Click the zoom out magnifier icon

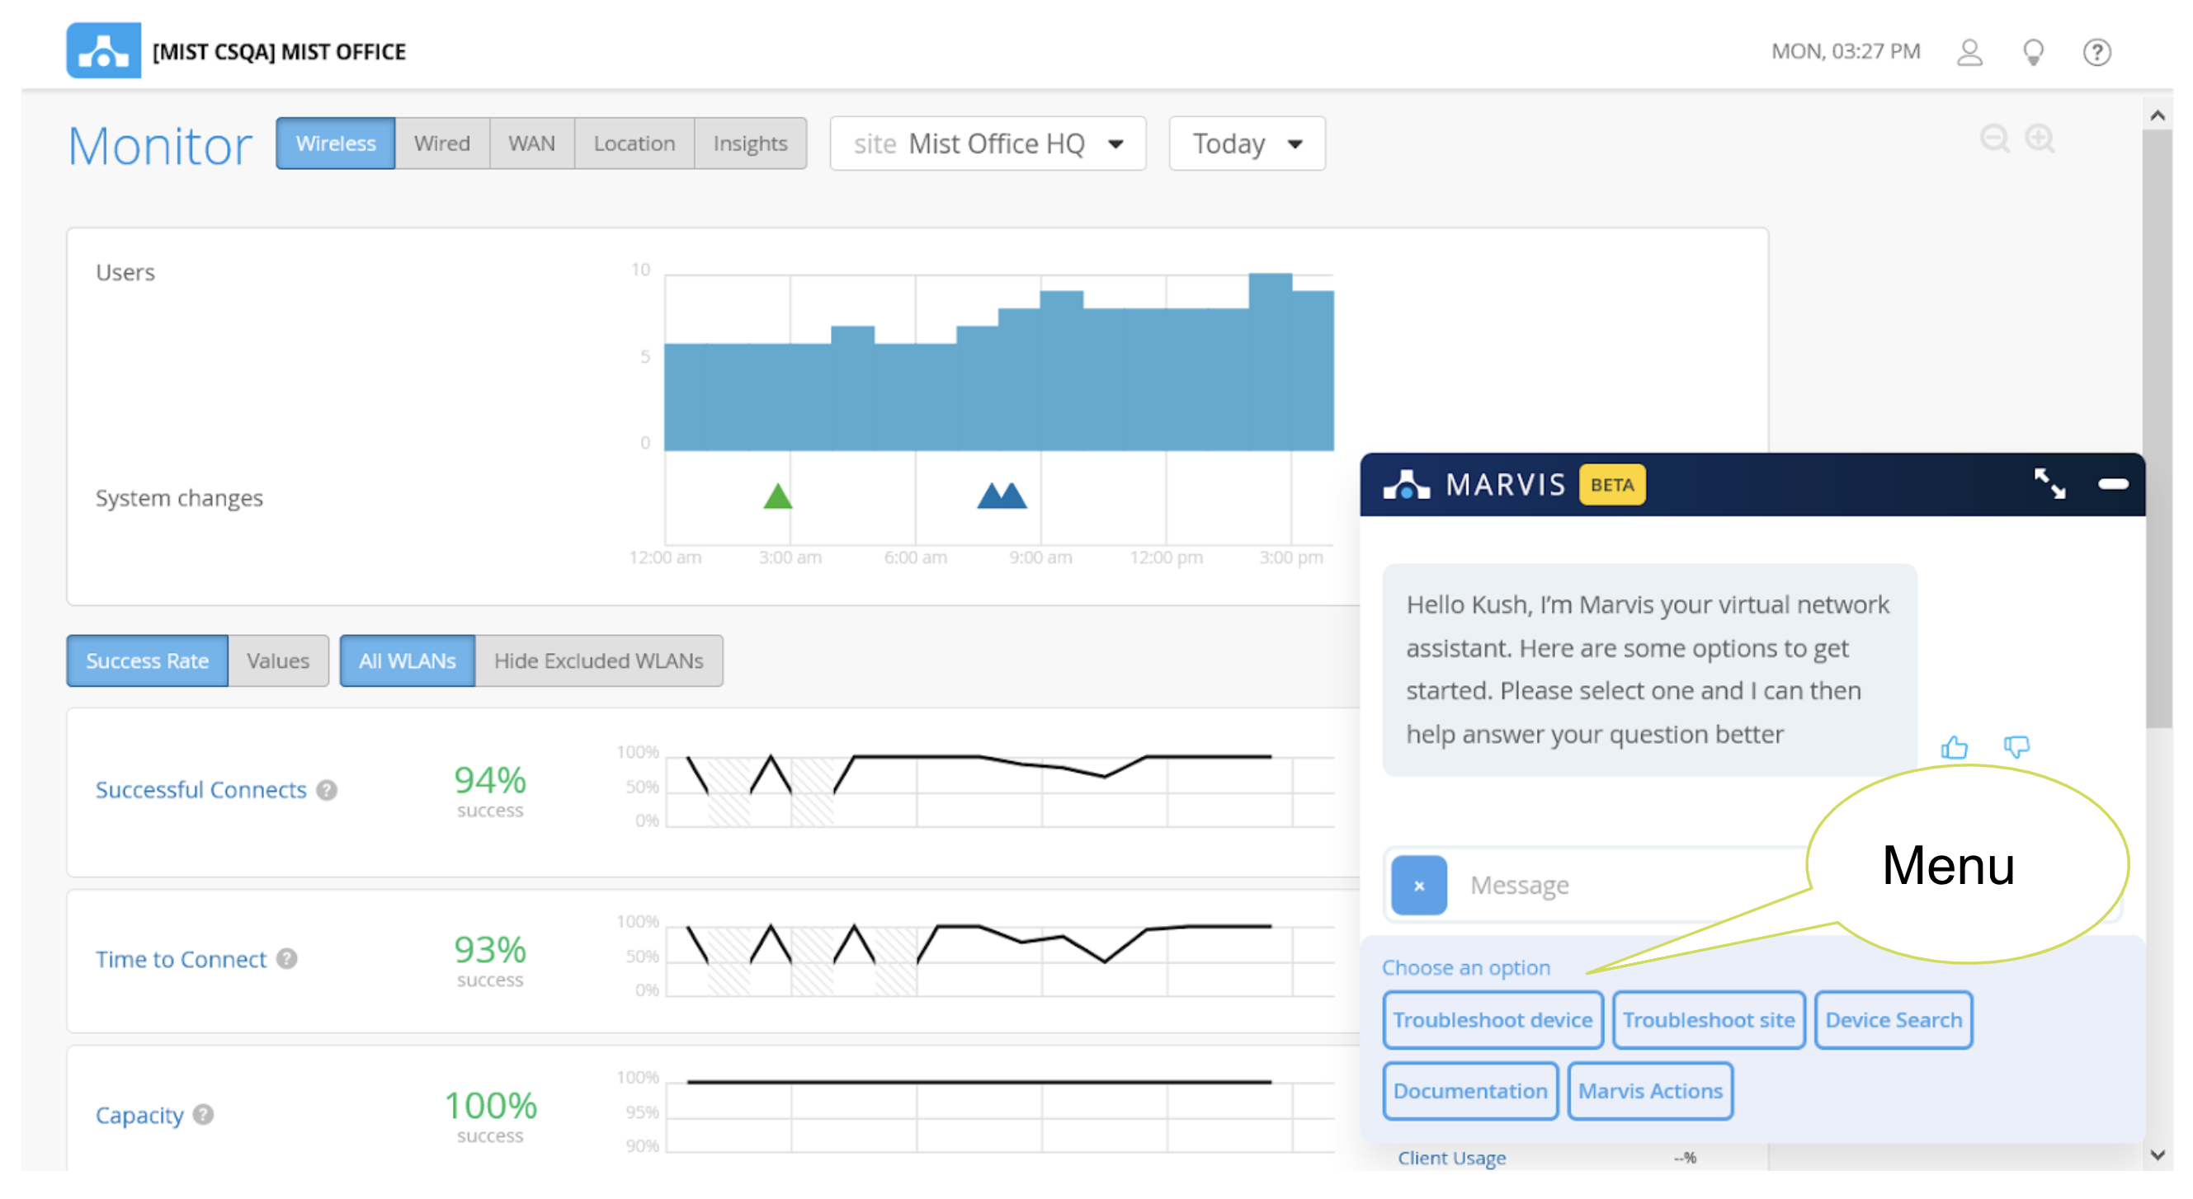pos(1993,138)
